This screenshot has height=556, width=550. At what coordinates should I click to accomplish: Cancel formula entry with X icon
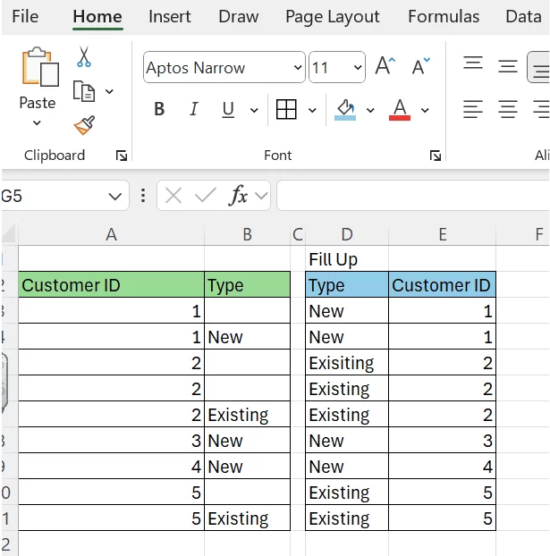173,196
